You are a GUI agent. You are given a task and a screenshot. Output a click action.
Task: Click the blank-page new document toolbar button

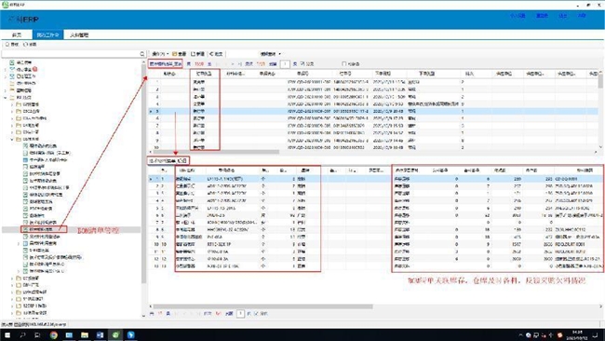pos(197,54)
